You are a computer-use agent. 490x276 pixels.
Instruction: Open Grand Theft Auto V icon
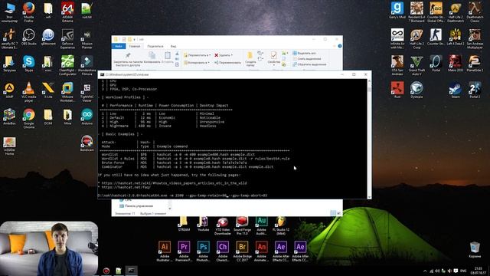click(416, 66)
